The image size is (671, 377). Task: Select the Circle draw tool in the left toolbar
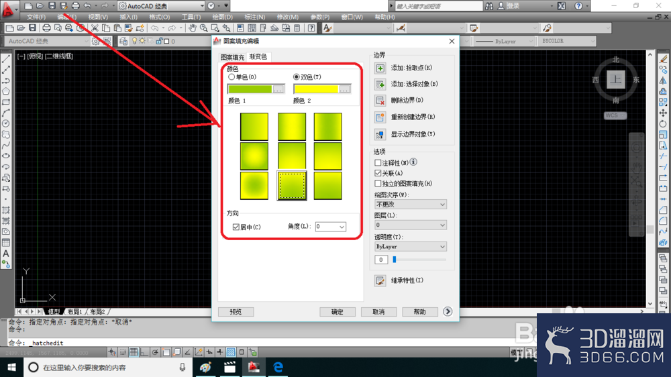point(6,123)
